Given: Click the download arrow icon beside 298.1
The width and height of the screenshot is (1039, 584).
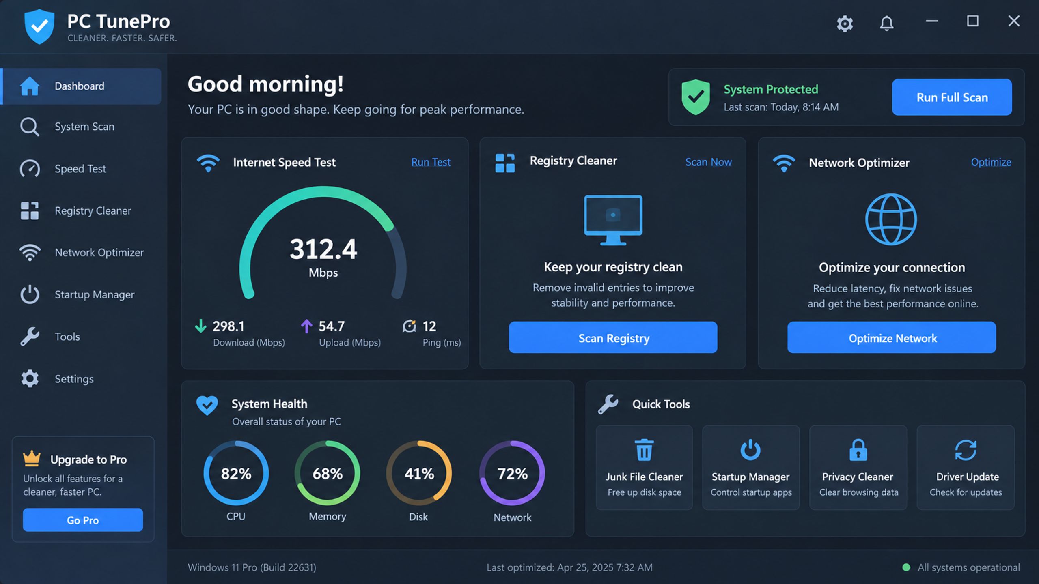Looking at the screenshot, I should click(200, 326).
